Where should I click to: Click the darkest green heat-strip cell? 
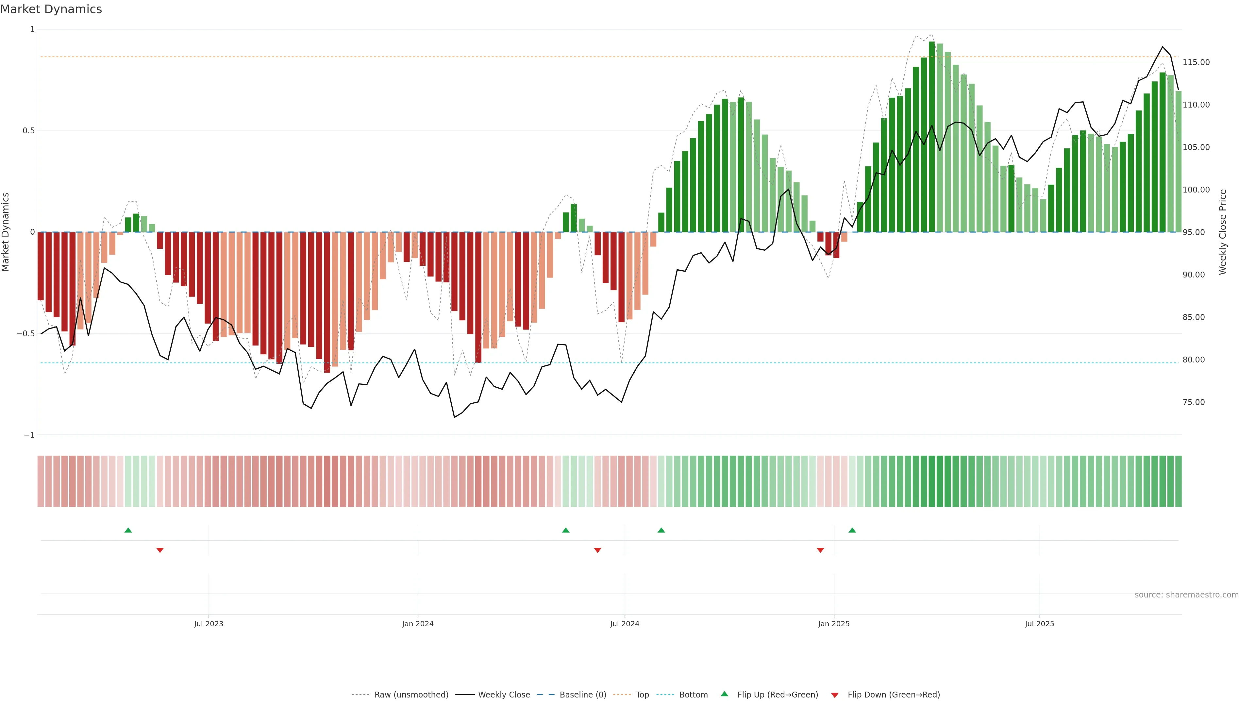pyautogui.click(x=932, y=481)
